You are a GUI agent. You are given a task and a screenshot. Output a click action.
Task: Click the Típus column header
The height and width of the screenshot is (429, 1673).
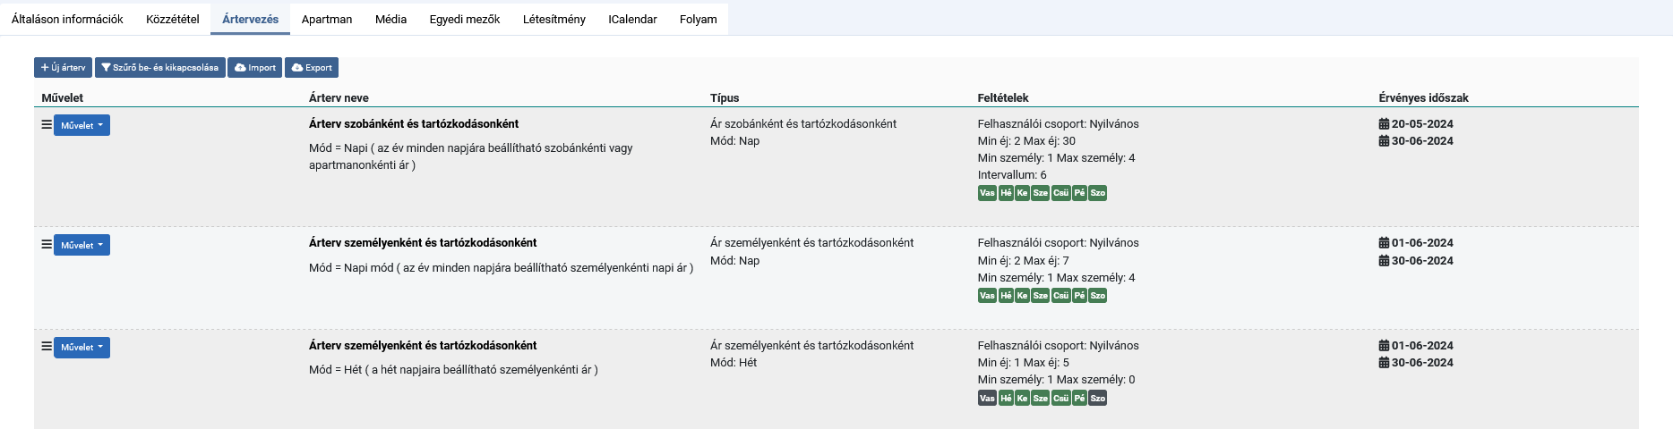pyautogui.click(x=725, y=98)
